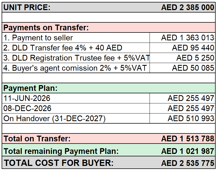The height and width of the screenshot is (170, 217).
Task: Click the AED 1 513 788 total value
Action: point(188,139)
